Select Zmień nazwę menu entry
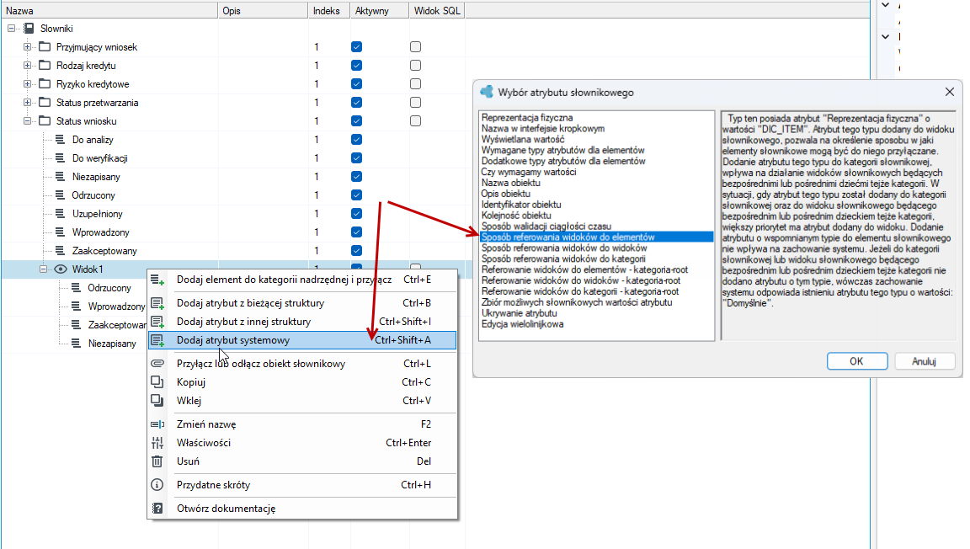The width and height of the screenshot is (970, 549). [302, 424]
